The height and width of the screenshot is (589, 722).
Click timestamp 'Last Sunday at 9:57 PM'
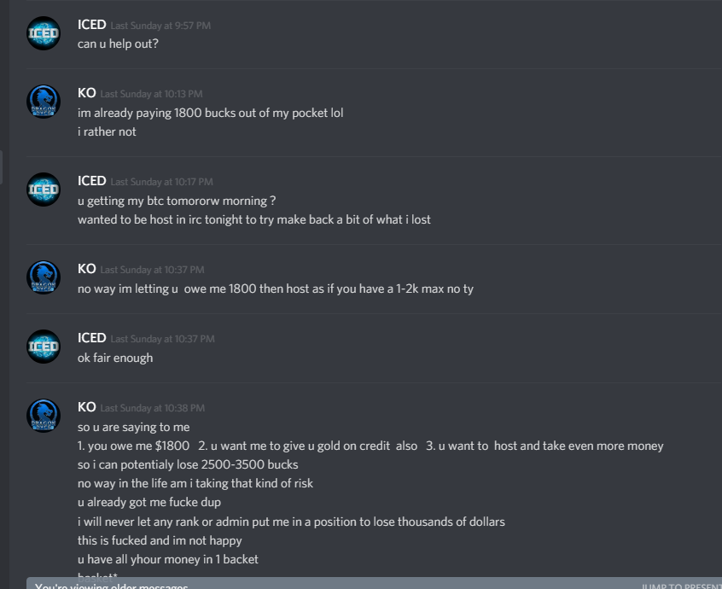(x=160, y=26)
